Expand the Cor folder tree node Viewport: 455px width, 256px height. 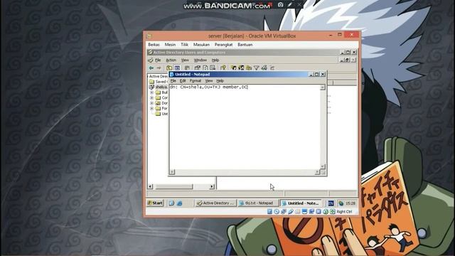tap(151, 97)
